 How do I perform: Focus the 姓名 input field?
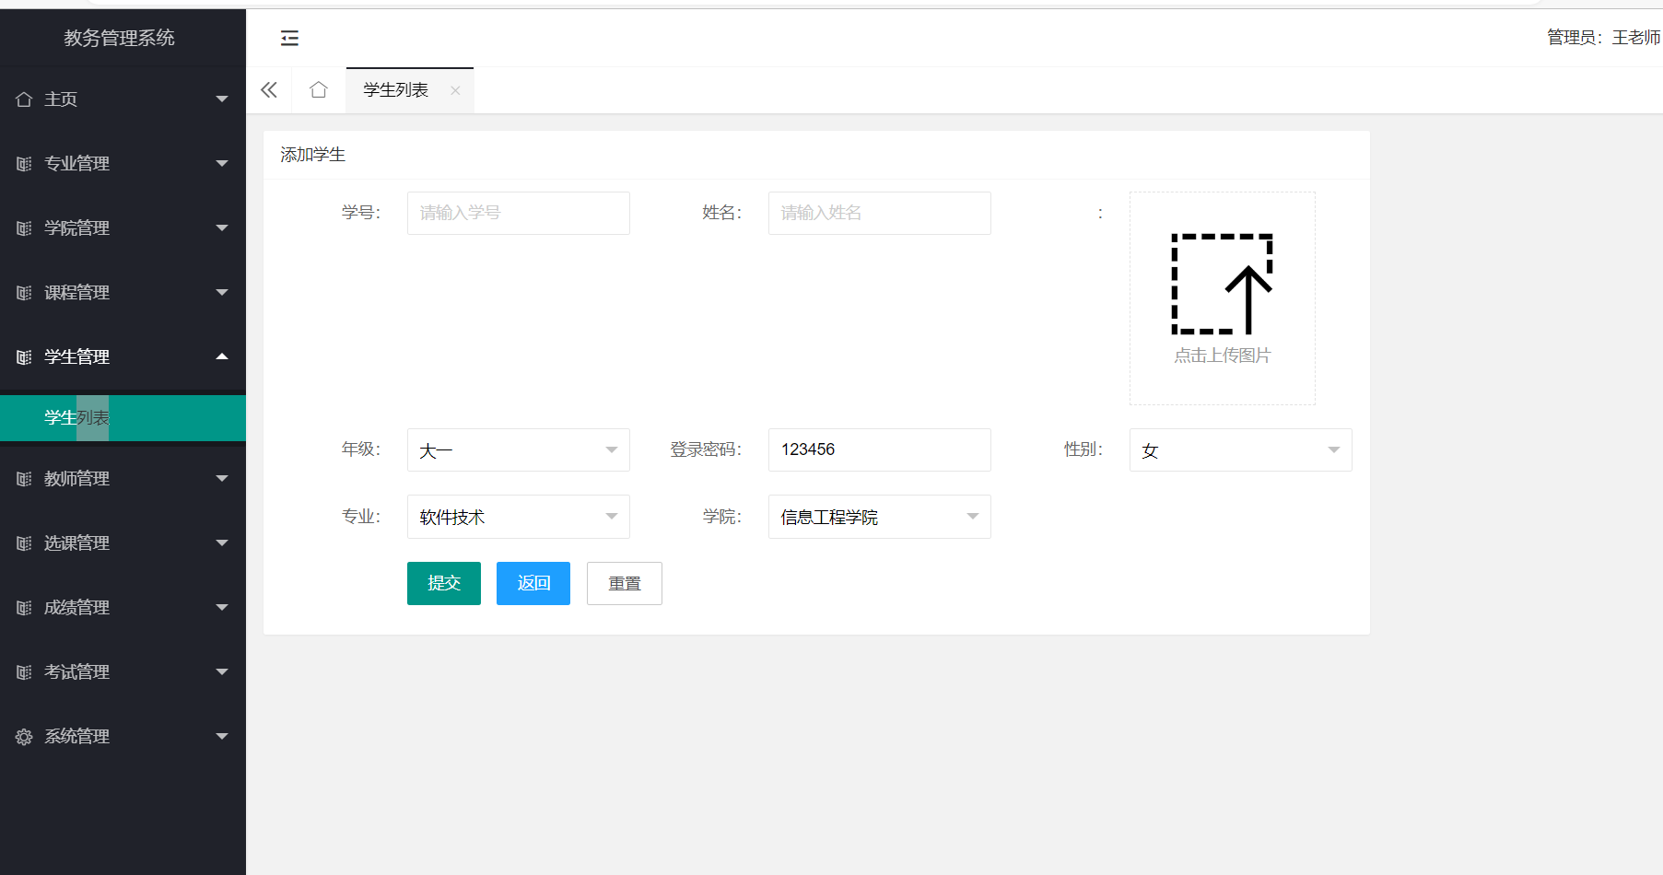tap(880, 213)
